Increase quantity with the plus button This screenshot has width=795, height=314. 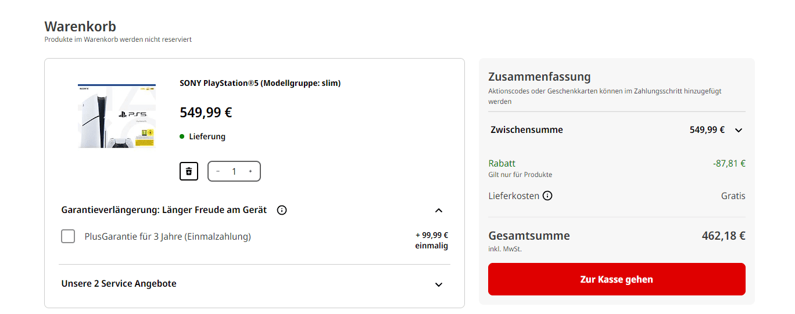[x=250, y=171]
